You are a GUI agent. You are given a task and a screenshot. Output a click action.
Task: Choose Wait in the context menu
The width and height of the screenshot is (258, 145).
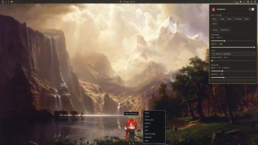pos(154,127)
